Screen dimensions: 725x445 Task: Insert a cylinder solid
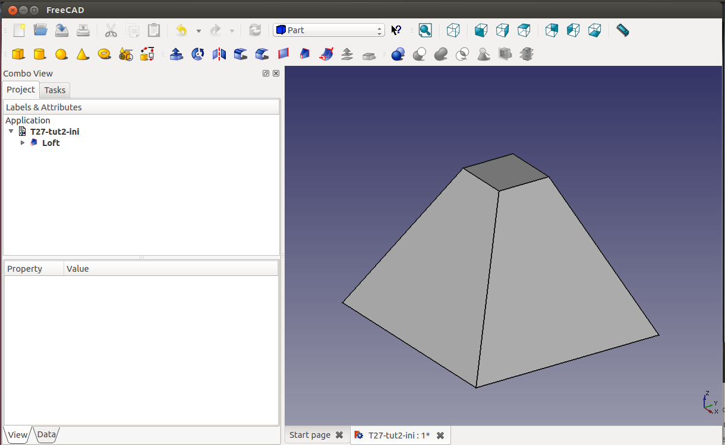(x=40, y=54)
